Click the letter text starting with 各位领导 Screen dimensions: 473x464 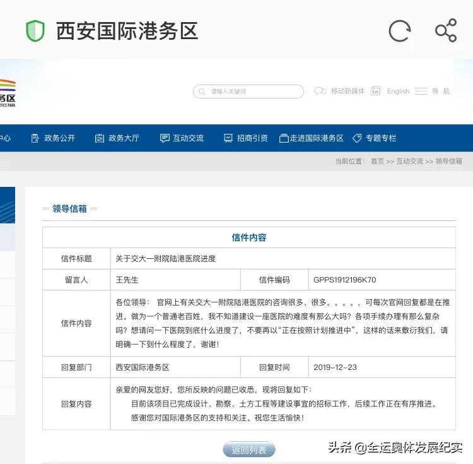click(x=283, y=323)
